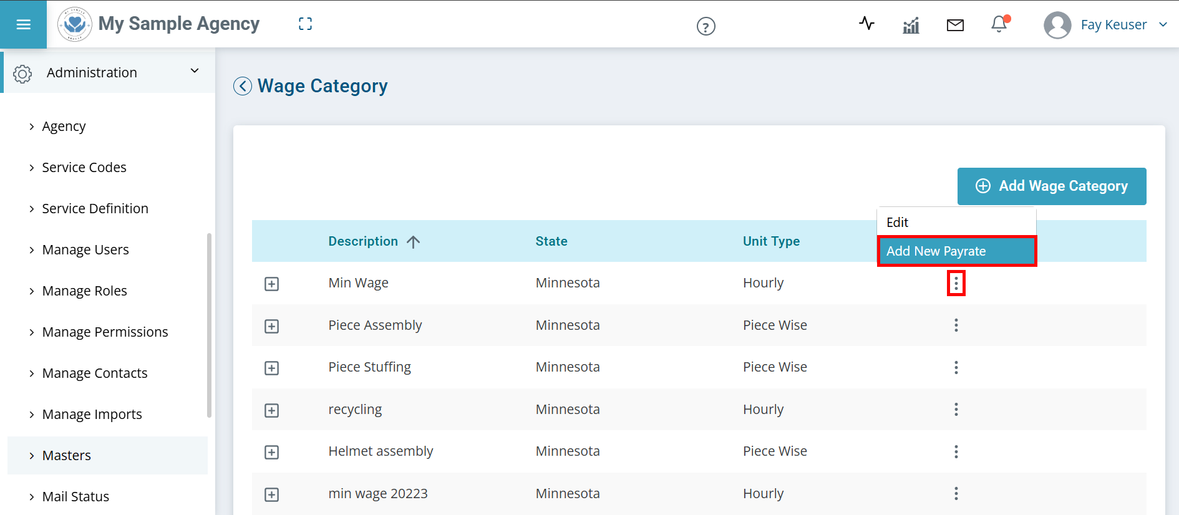The width and height of the screenshot is (1179, 515).
Task: Click the sidebar vertical scrollbar
Action: coord(209,325)
